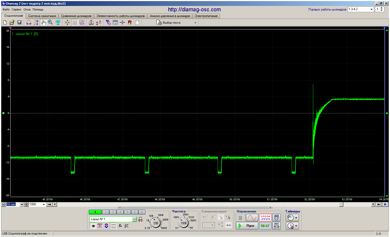Select the magnifier zoom tool
390x237 pixels.
tap(50, 23)
